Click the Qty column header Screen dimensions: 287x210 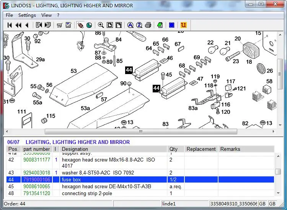pos(176,149)
